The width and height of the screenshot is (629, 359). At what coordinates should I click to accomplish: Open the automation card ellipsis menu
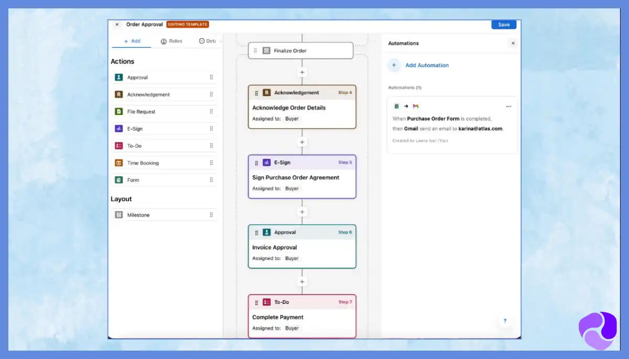click(x=508, y=106)
